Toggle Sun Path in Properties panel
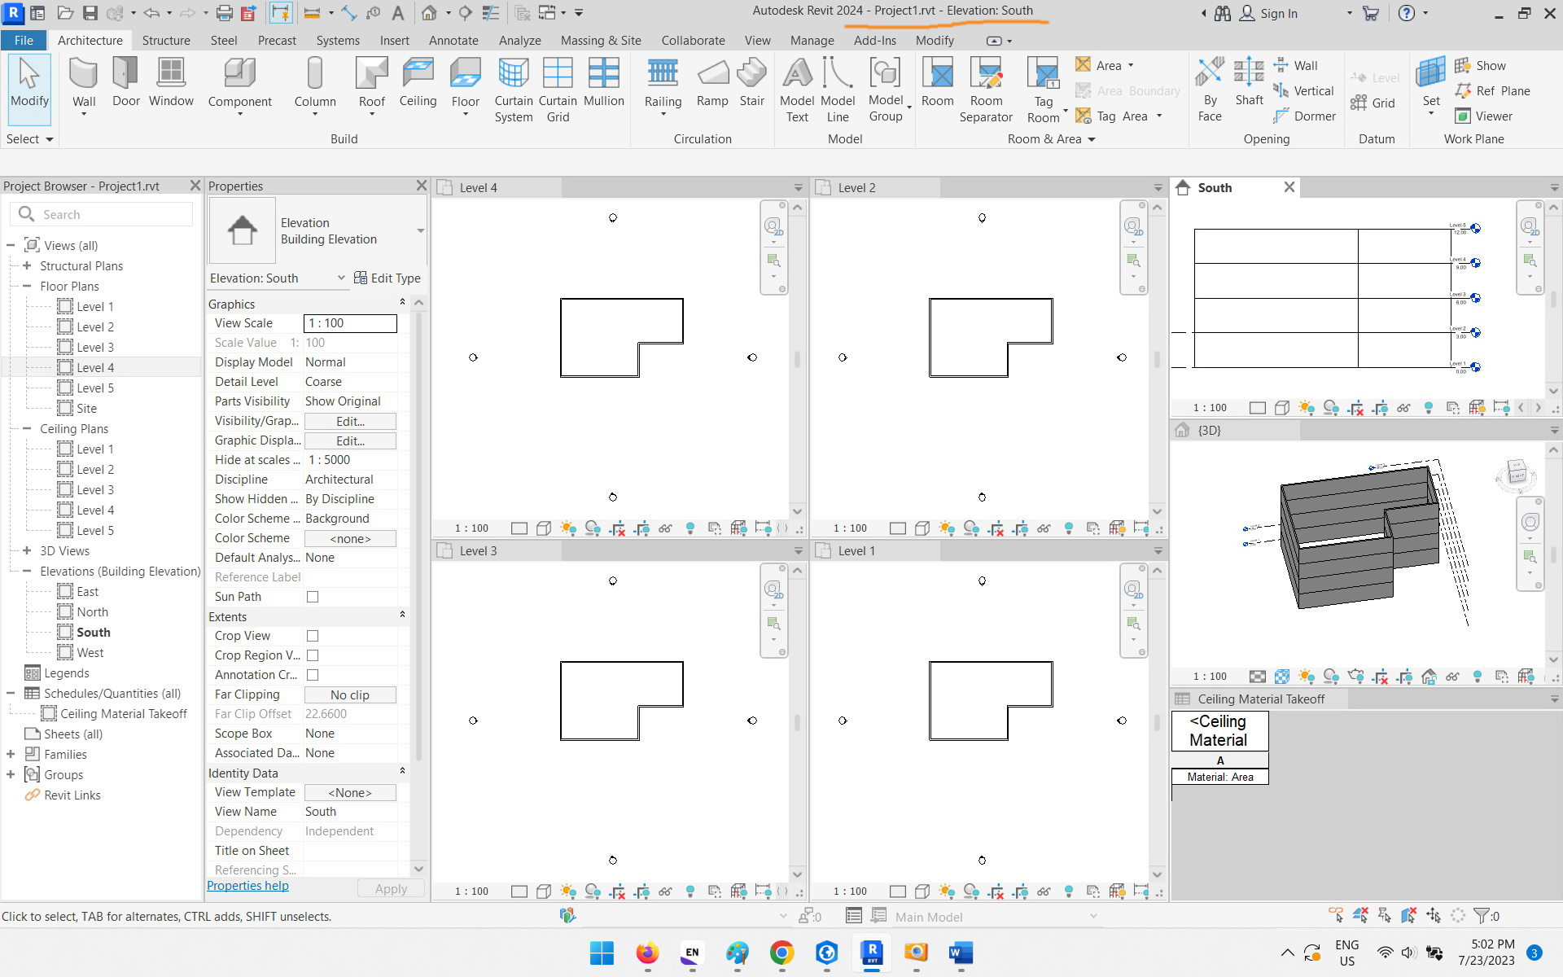Image resolution: width=1563 pixels, height=977 pixels. tap(313, 597)
